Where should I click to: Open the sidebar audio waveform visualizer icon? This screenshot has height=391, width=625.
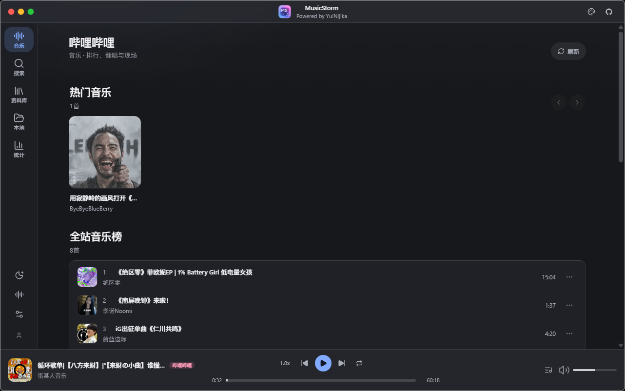pyautogui.click(x=19, y=294)
